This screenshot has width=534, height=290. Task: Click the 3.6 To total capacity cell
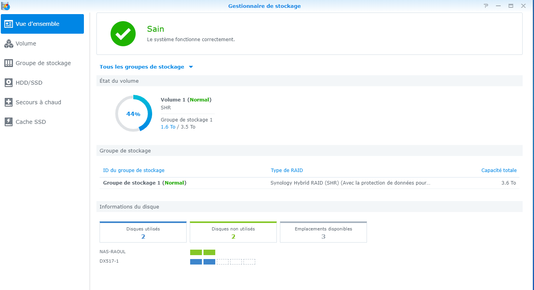click(509, 183)
